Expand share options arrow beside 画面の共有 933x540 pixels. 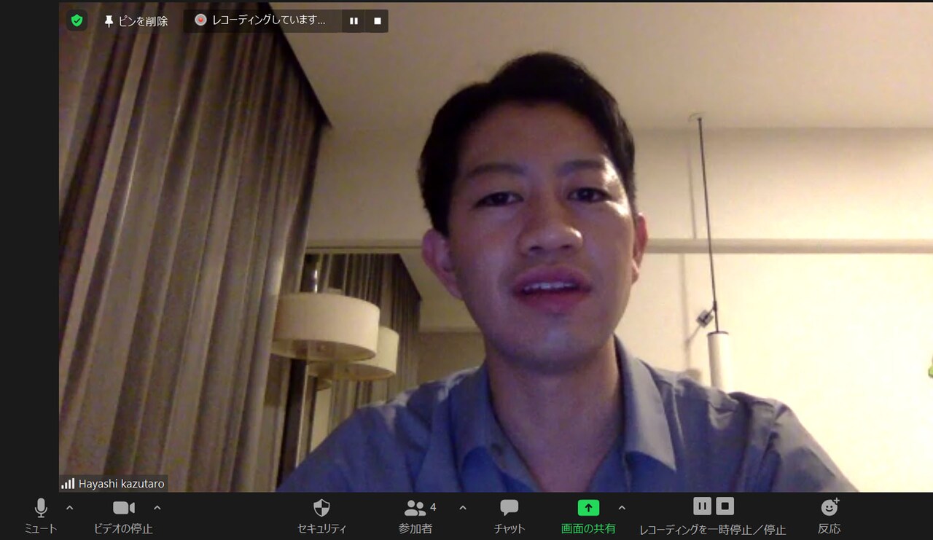tap(622, 508)
